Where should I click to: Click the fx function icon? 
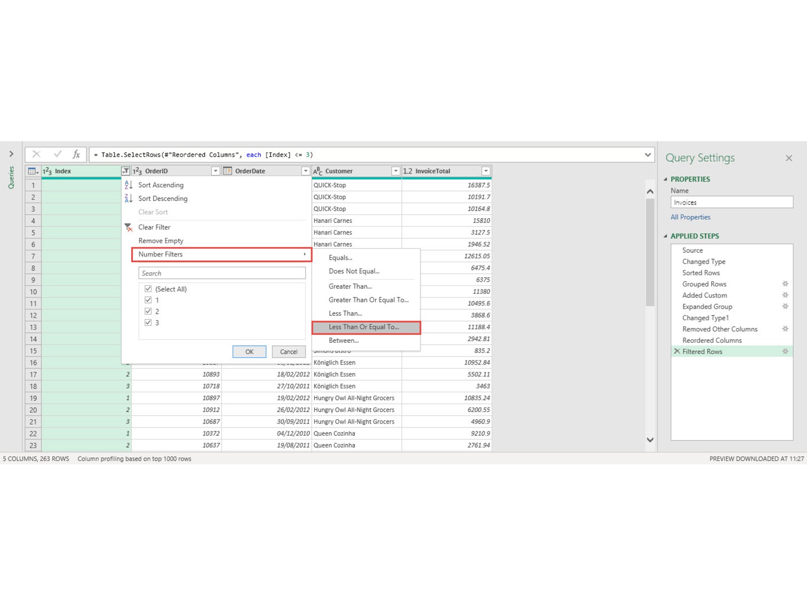click(76, 154)
